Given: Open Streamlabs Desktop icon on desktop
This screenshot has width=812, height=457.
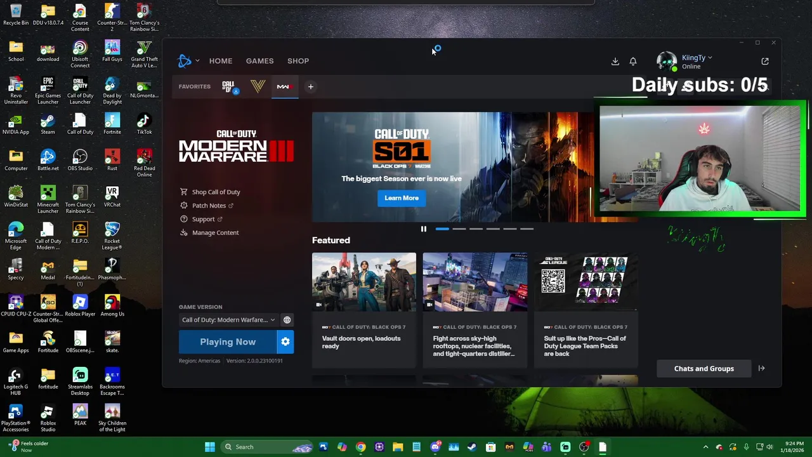Looking at the screenshot, I should point(80,381).
